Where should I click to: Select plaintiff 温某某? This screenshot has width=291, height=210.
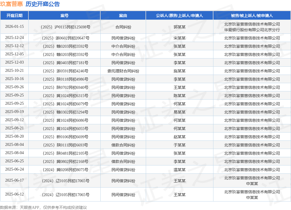[x=180, y=170]
